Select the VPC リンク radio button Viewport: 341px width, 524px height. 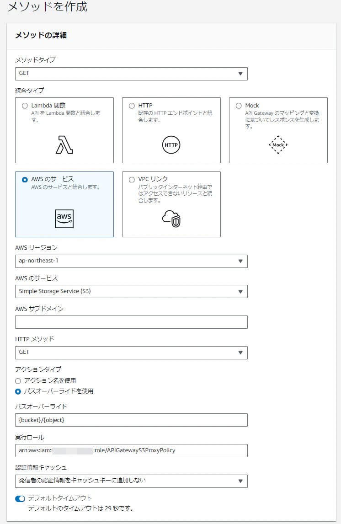132,179
